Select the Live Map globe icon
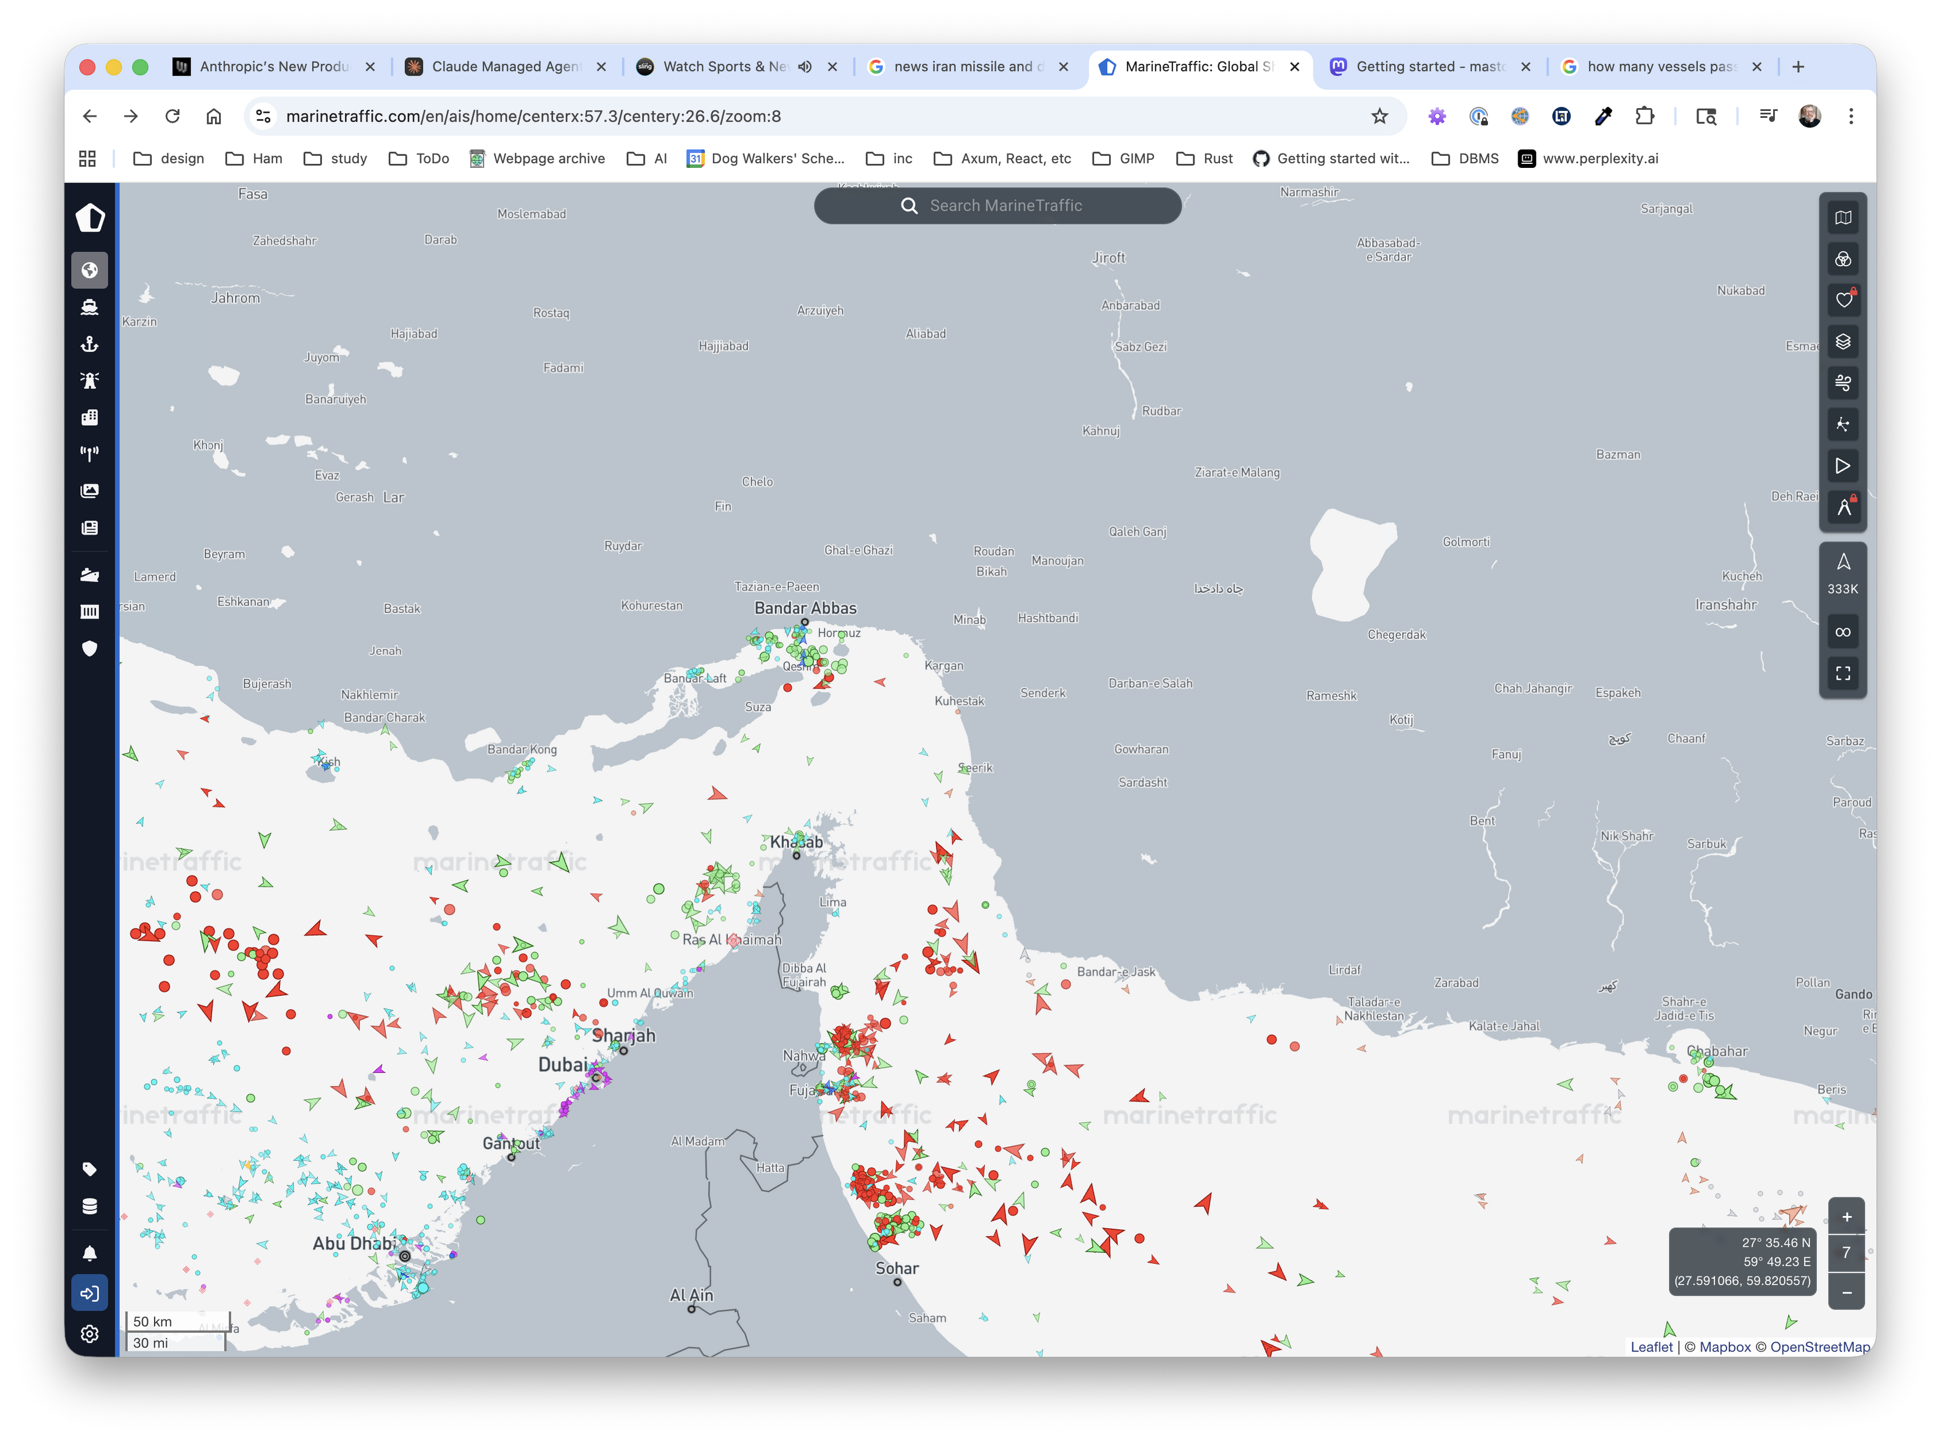This screenshot has width=1941, height=1442. [x=90, y=271]
